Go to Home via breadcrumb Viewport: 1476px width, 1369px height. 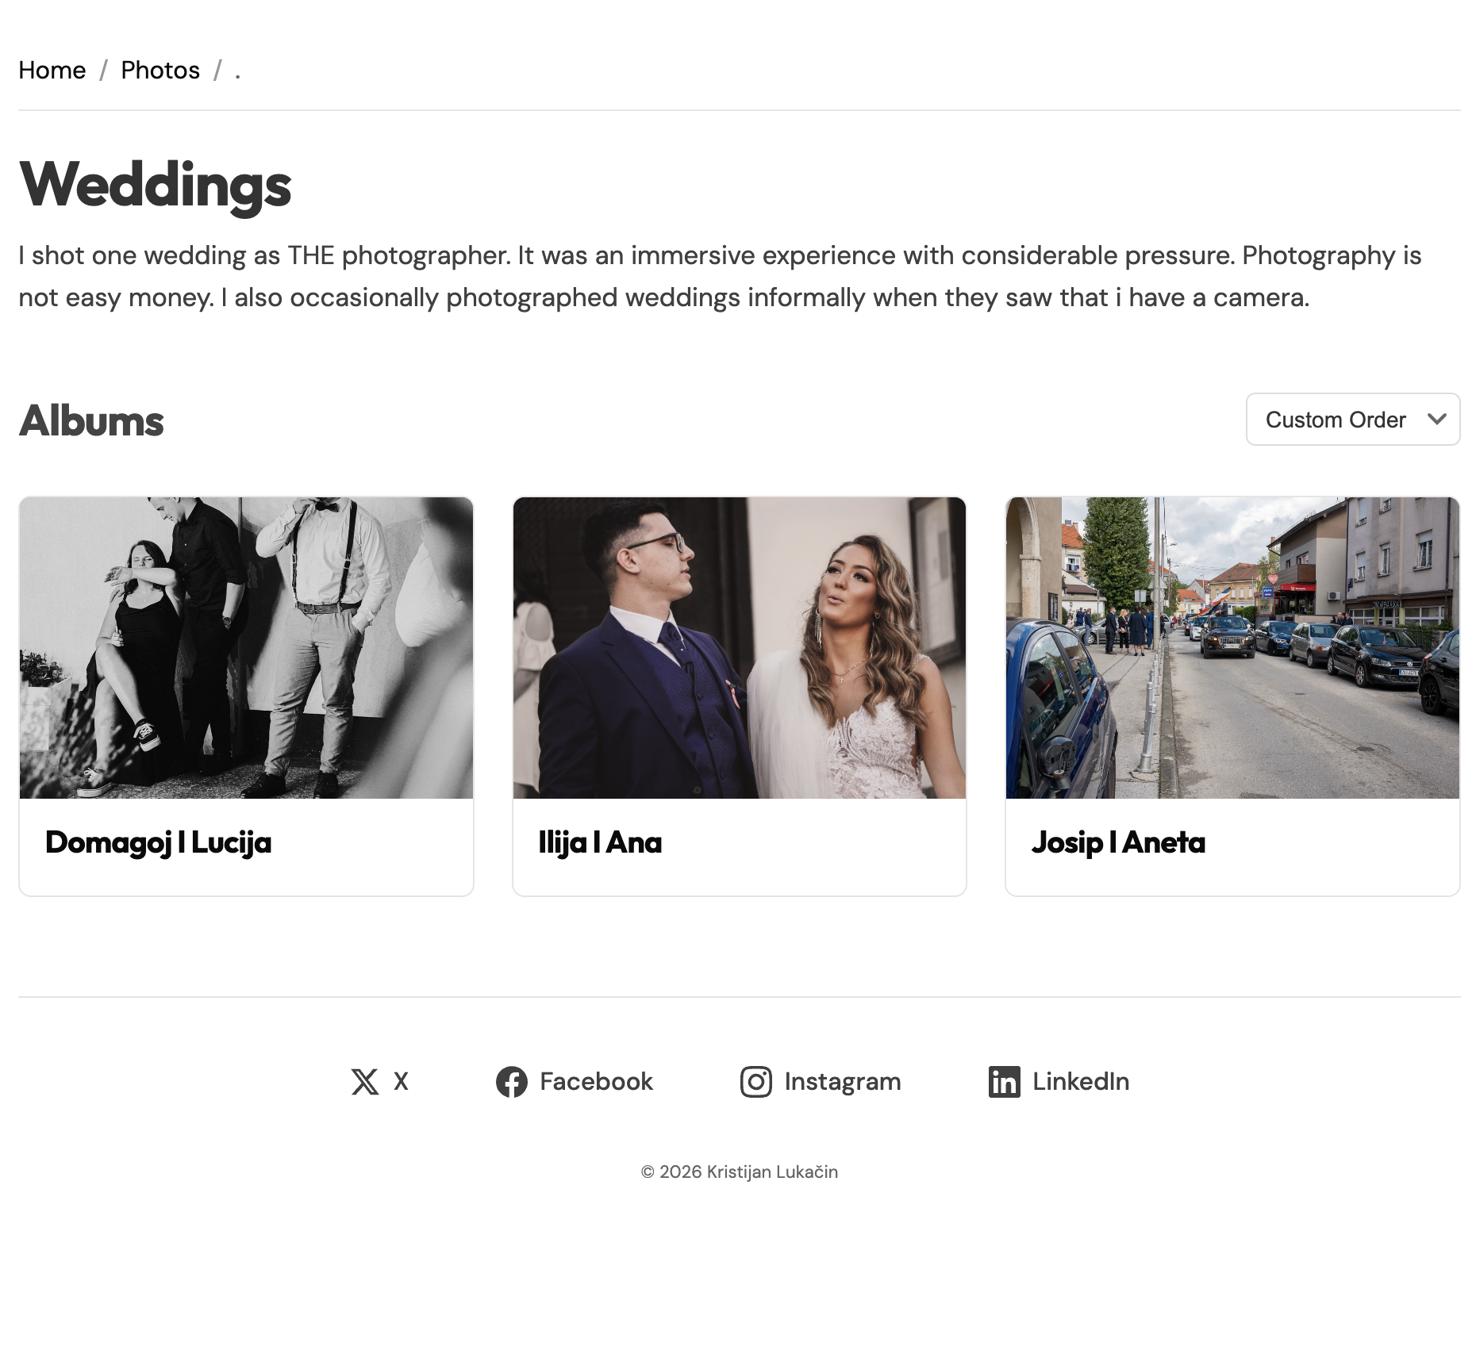[52, 71]
